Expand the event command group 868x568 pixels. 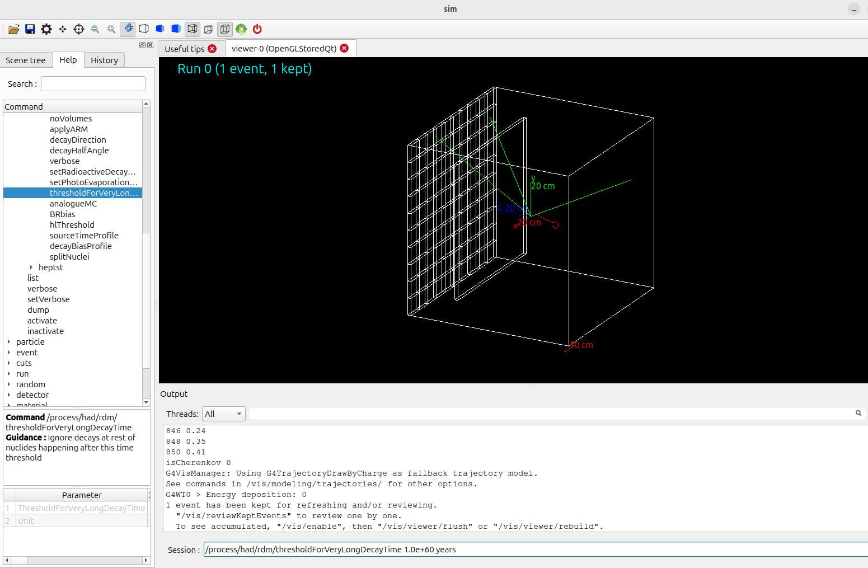[9, 353]
